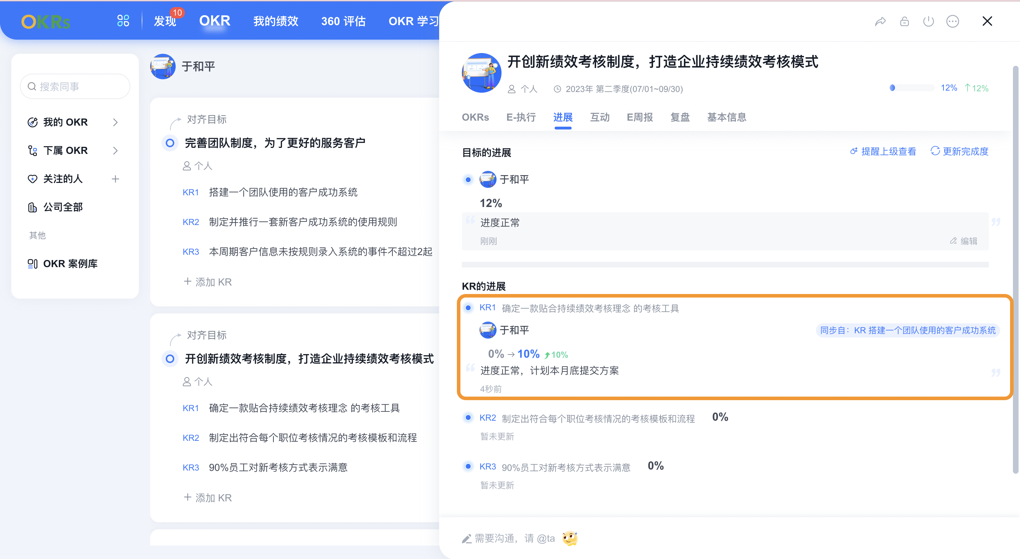Select circle marker for 完善团队制度 objective

170,143
